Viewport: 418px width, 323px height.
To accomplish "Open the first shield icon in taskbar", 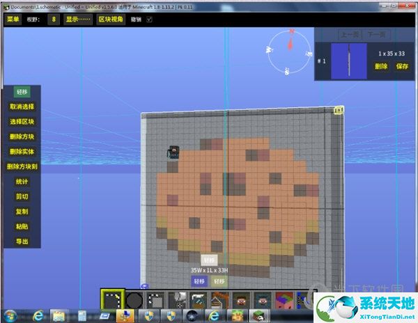I will (x=149, y=316).
